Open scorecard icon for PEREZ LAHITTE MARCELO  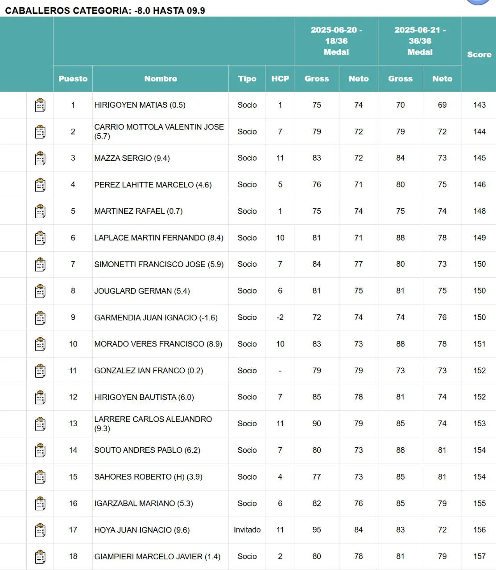point(40,185)
